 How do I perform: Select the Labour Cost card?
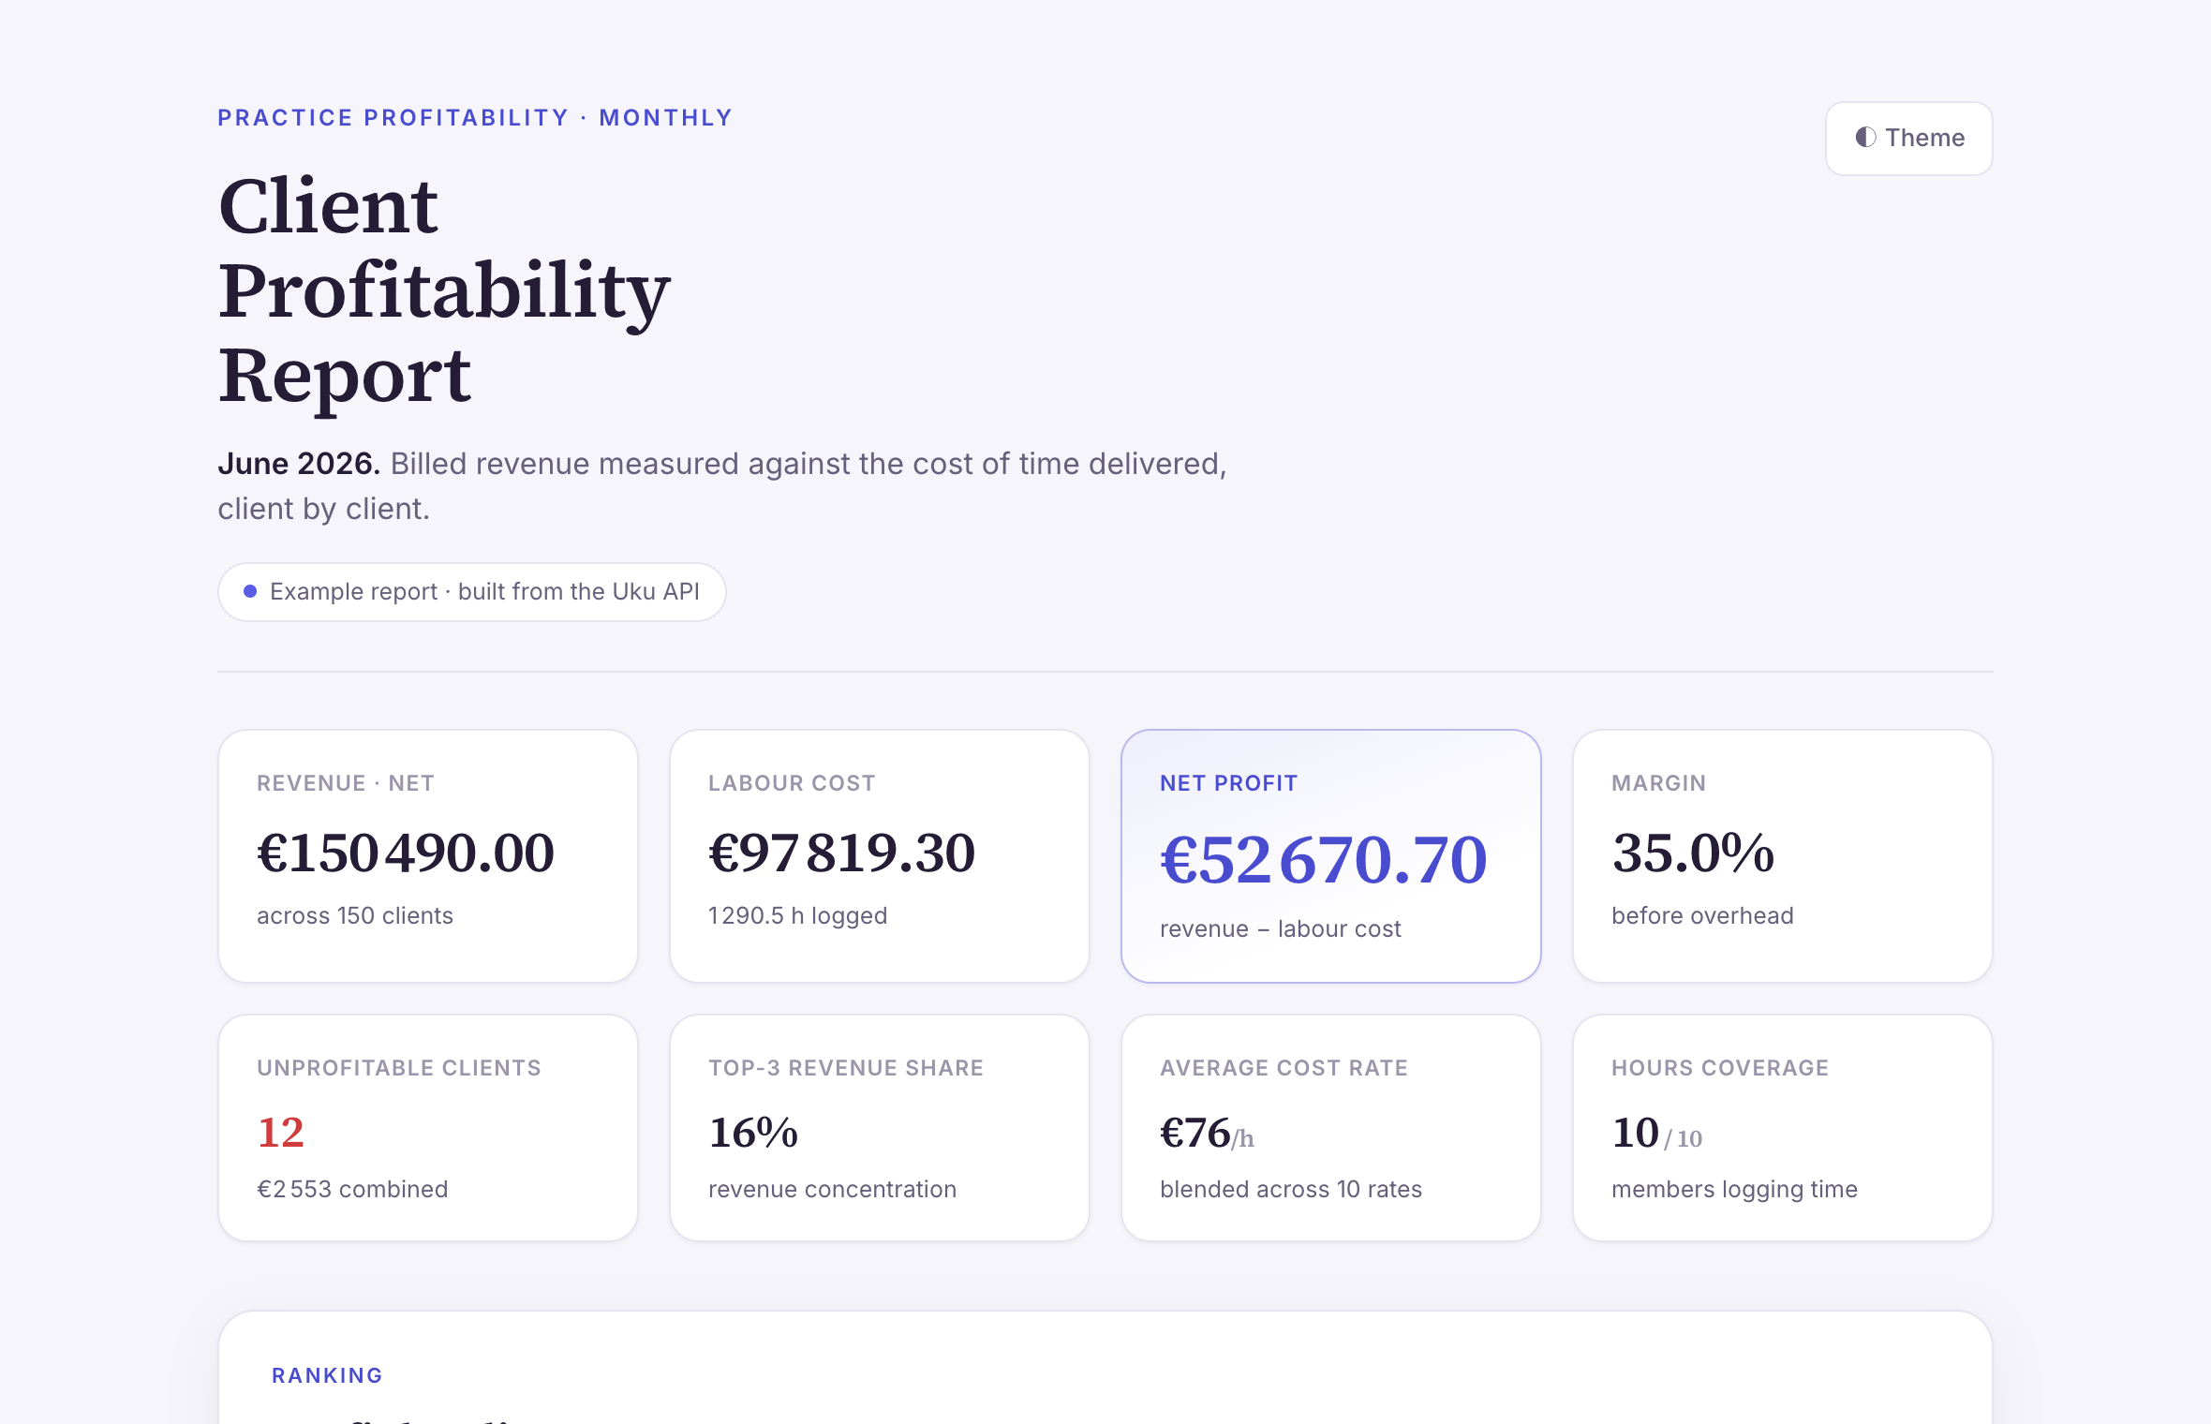point(880,856)
